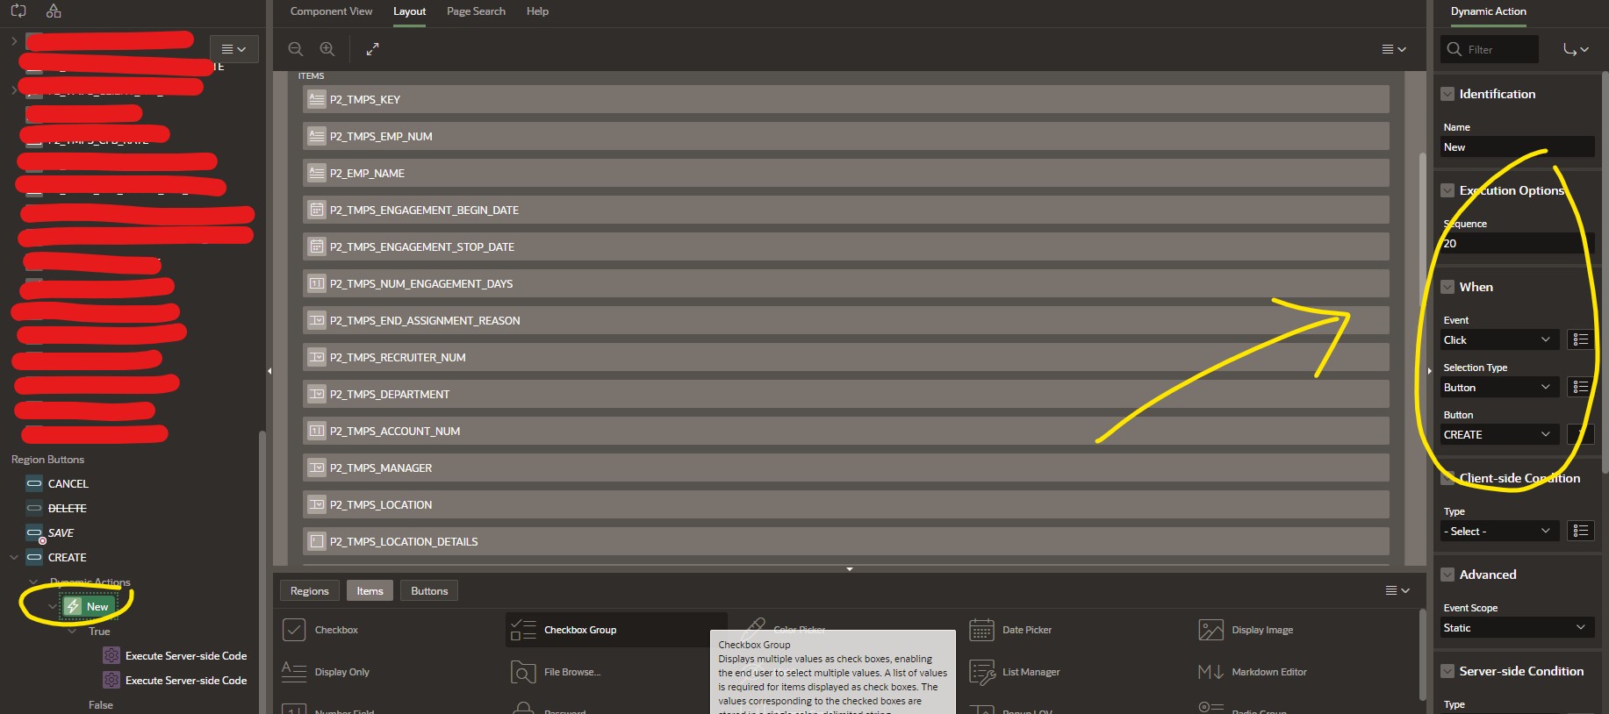
Task: Select P2_TMPS_LOCATION in the layout
Action: click(x=845, y=504)
